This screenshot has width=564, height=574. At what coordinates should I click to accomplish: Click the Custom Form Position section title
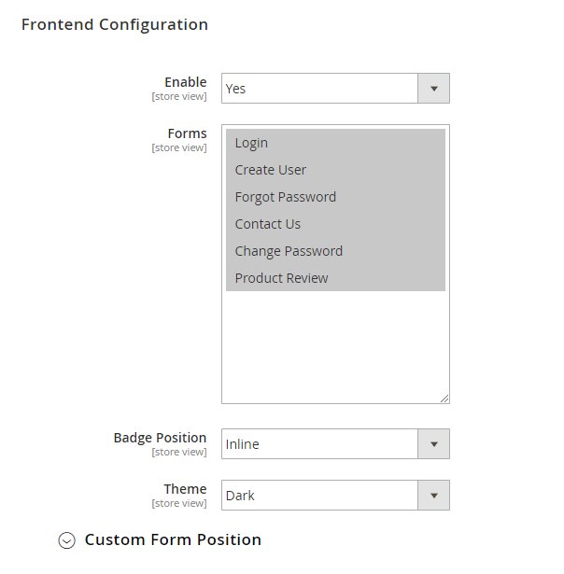click(173, 539)
